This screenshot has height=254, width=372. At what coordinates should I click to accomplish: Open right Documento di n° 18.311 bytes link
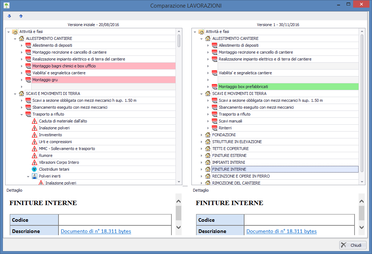(x=282, y=231)
